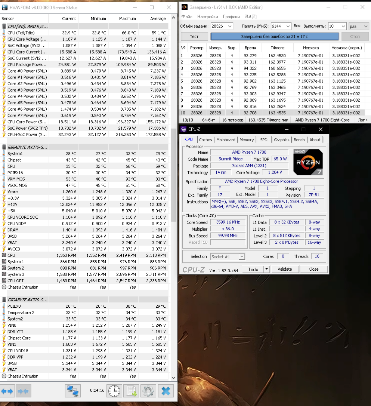This screenshot has height=406, width=371.
Task: Click thermometer icon beside CPU (Tctl/Tdie)
Action: pyautogui.click(x=4, y=33)
